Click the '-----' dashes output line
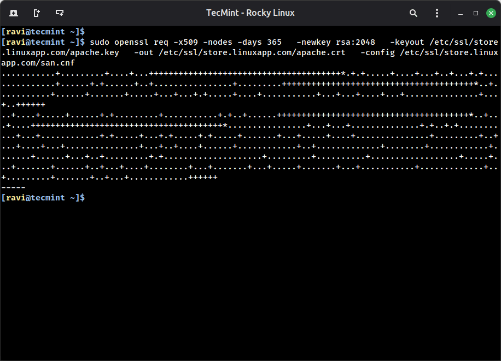501x361 pixels. click(14, 188)
